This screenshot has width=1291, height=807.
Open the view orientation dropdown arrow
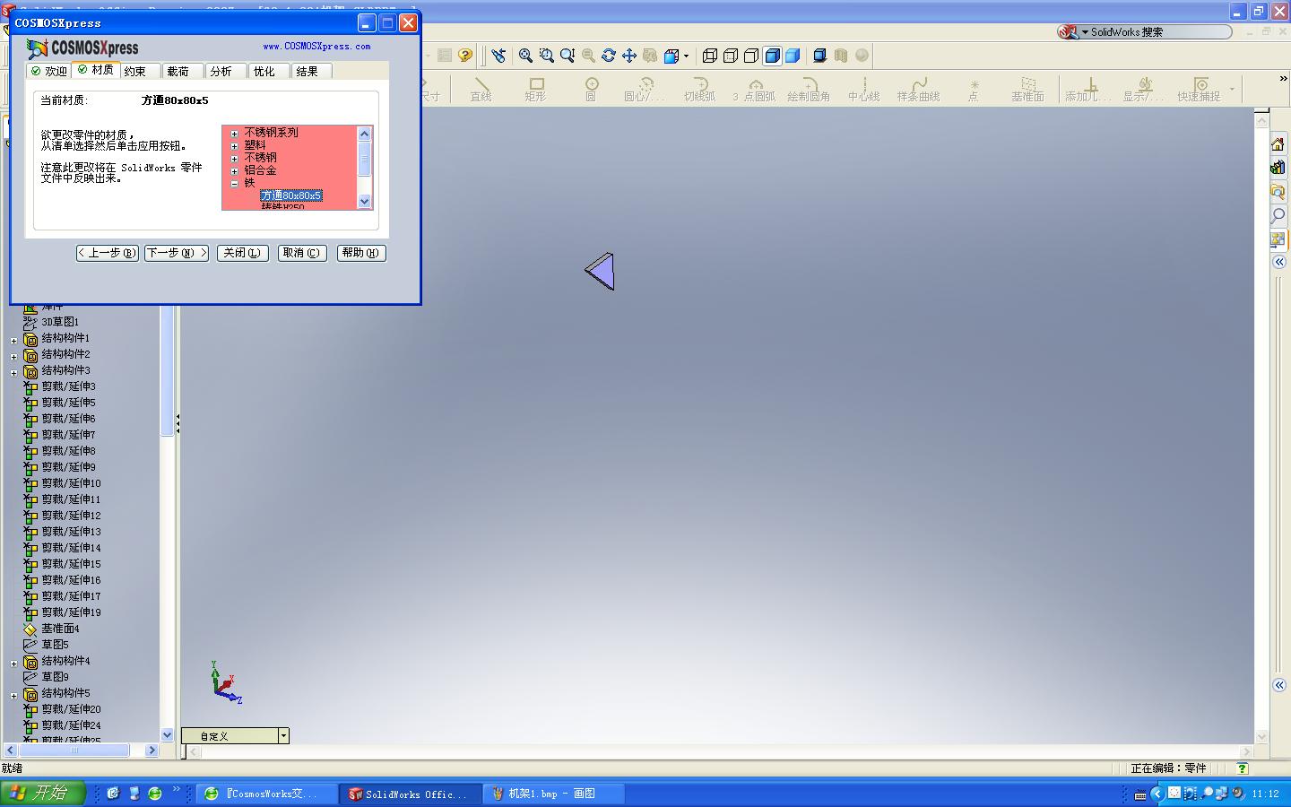click(x=687, y=56)
